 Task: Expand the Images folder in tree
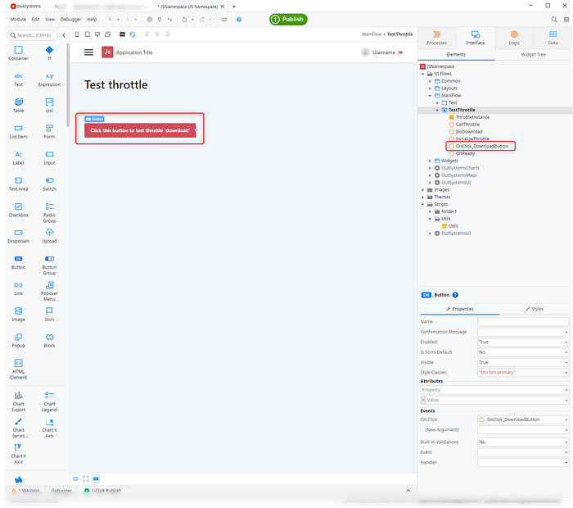point(423,189)
